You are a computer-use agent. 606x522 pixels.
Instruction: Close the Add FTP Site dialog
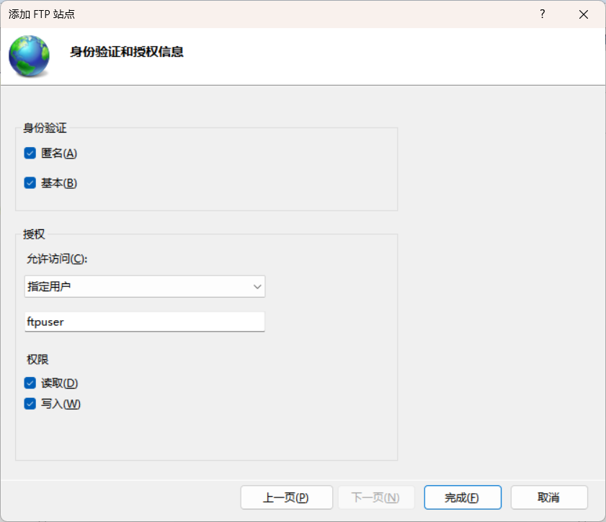click(584, 14)
